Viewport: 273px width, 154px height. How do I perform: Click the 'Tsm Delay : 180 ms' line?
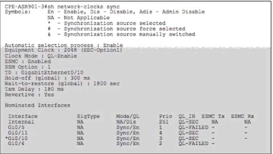click(34, 89)
